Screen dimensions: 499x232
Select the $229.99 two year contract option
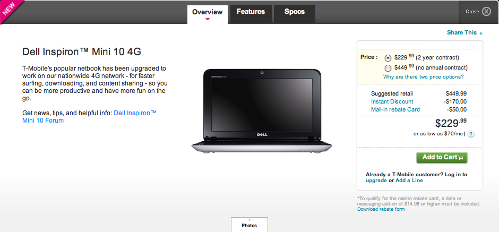click(388, 58)
